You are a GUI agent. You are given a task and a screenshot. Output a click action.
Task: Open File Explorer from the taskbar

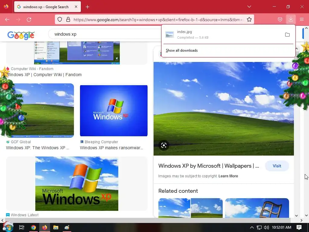click(56, 227)
